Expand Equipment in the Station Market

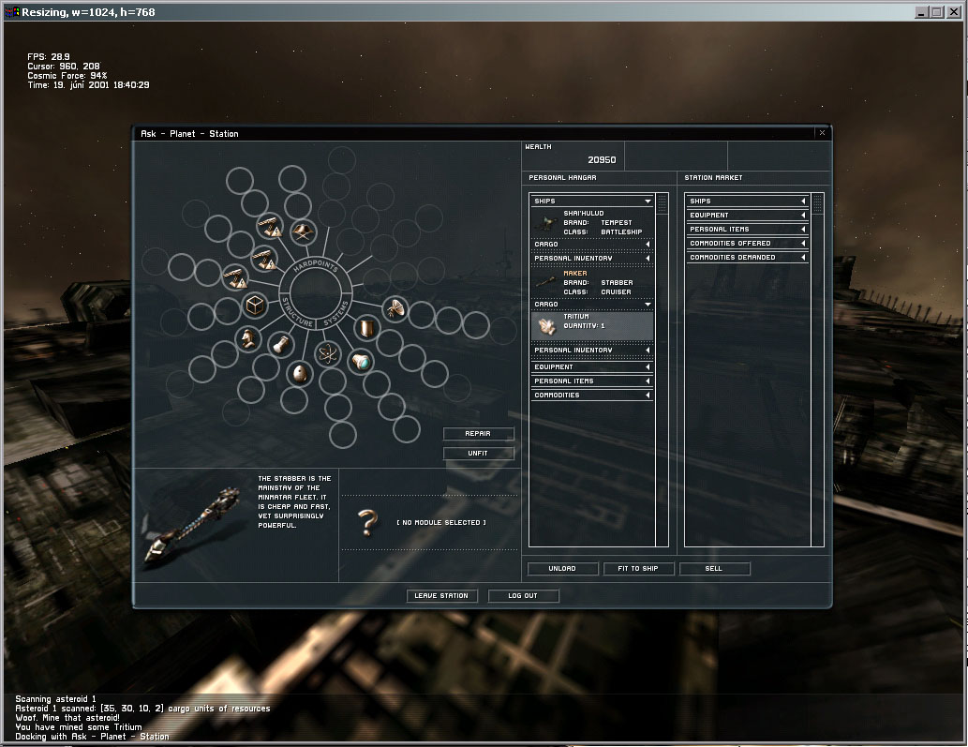[747, 215]
